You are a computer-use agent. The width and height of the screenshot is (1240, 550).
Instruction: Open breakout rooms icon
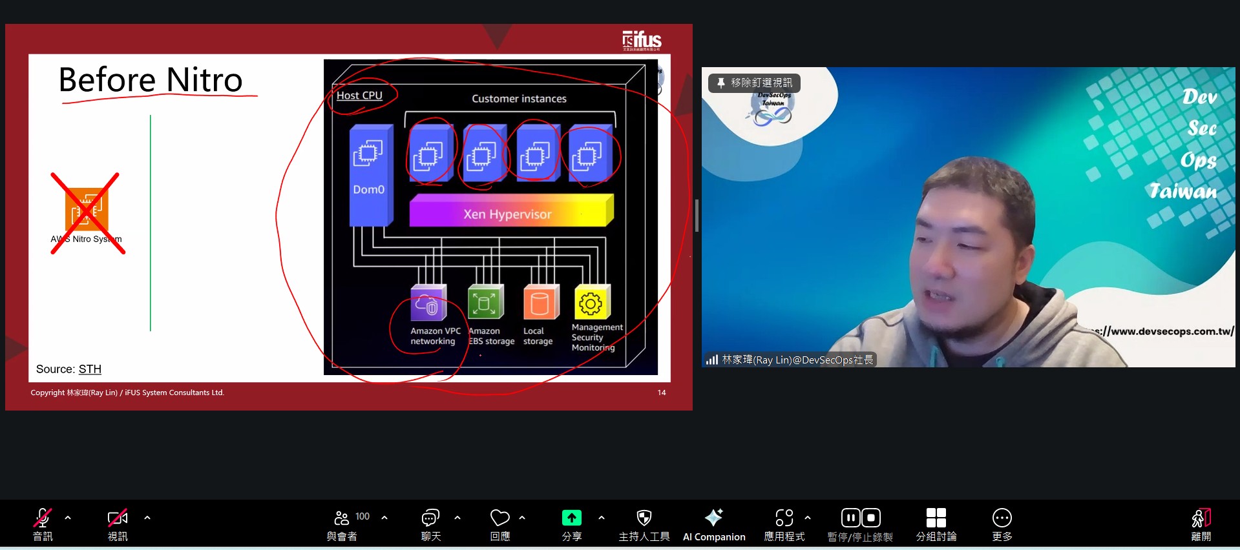point(936,518)
